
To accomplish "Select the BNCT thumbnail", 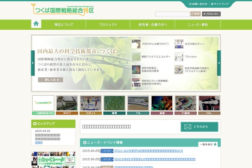I will click(x=67, y=105).
